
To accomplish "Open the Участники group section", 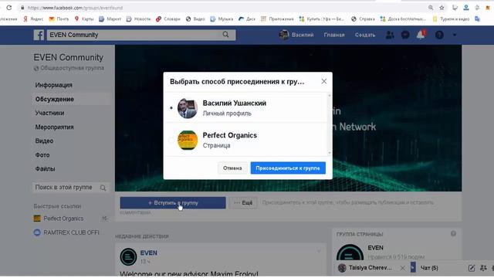I will 49,113.
